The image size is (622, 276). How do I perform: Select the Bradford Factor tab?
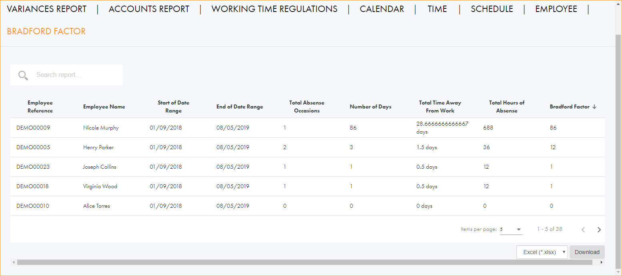click(x=46, y=32)
